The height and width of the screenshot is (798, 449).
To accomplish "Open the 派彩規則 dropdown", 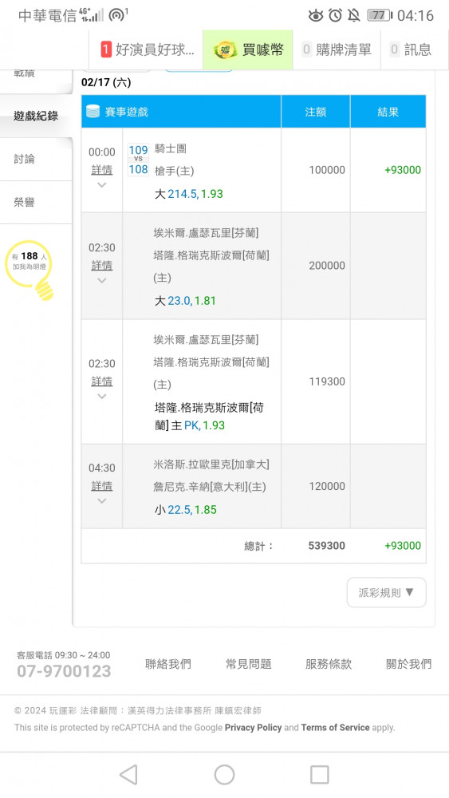I will (387, 592).
